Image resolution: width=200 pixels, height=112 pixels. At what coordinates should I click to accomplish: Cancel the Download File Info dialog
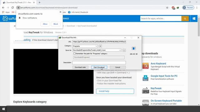[117, 67]
